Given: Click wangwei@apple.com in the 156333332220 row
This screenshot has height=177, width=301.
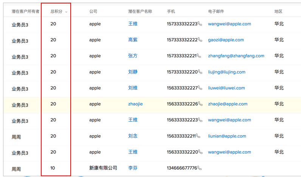Looking at the screenshot, I should [230, 152].
